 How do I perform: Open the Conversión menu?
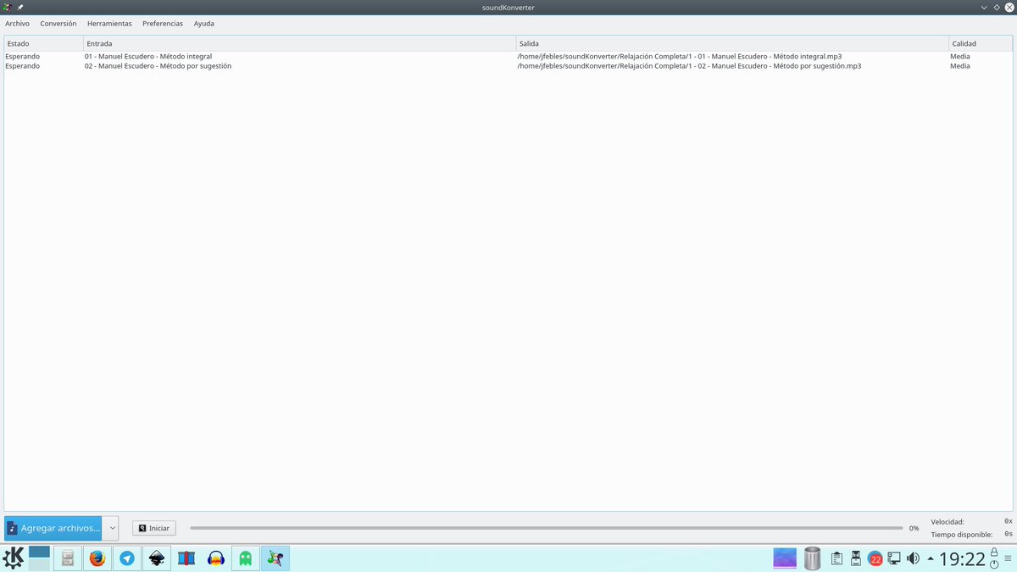coord(58,24)
